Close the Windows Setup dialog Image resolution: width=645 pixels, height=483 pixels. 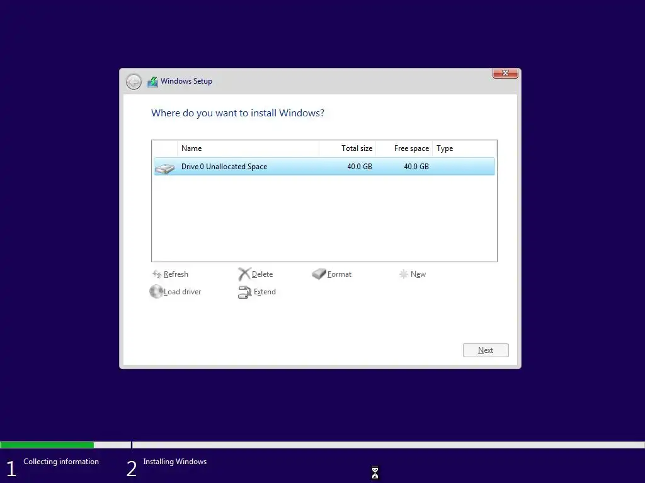pos(505,73)
